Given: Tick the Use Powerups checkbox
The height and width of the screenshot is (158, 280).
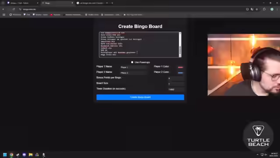Looking at the screenshot, I should (x=132, y=62).
